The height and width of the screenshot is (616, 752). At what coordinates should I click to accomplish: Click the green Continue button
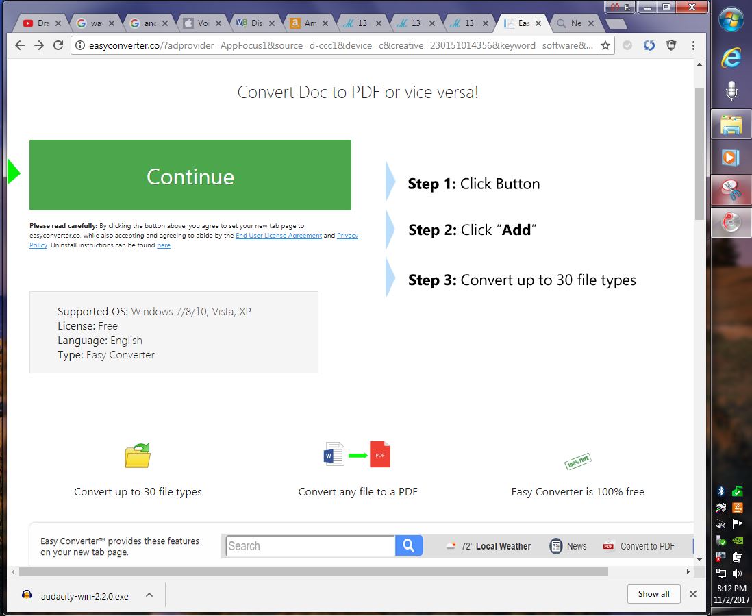click(x=190, y=175)
